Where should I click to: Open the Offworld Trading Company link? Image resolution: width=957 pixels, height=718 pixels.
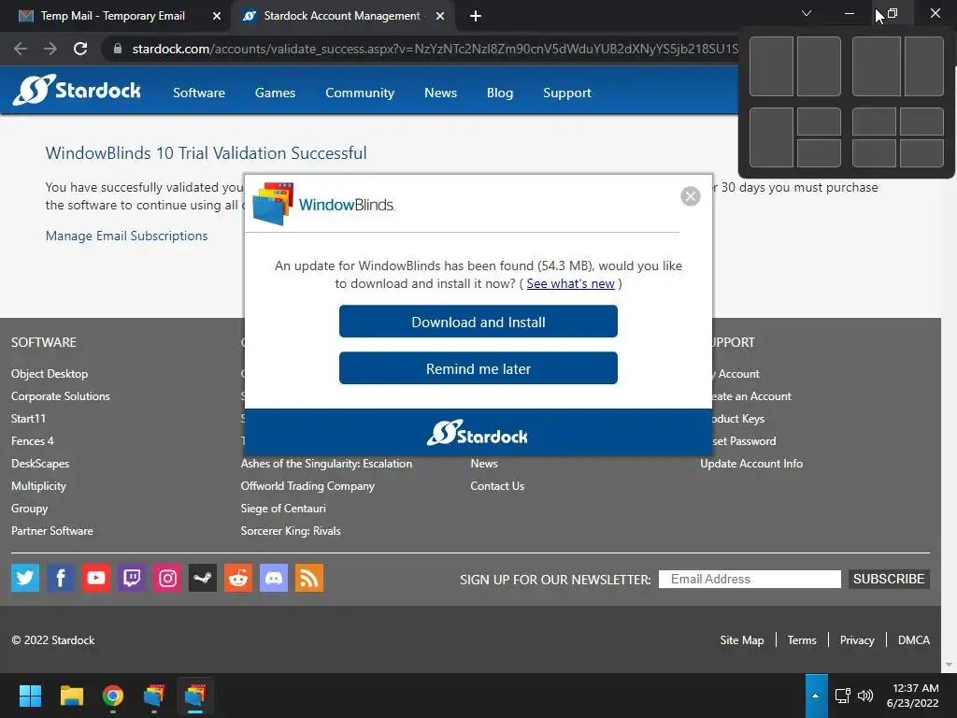(307, 486)
